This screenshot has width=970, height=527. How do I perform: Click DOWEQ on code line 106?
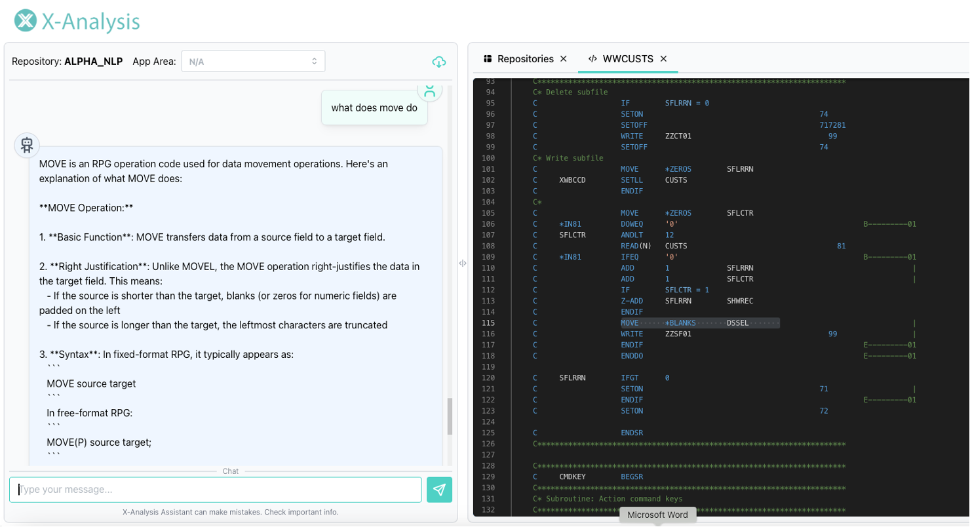click(x=632, y=224)
